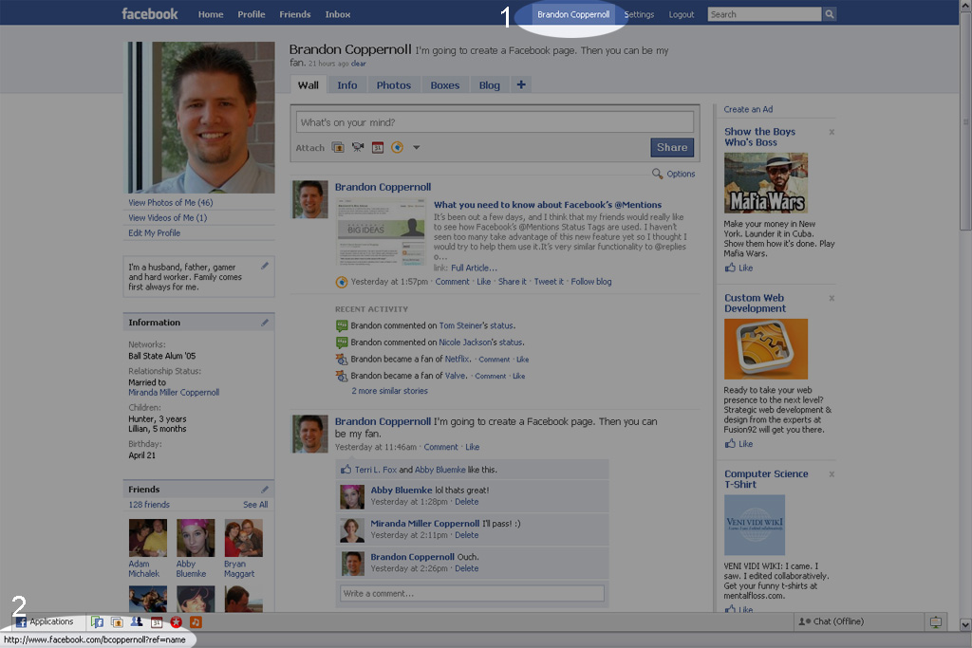Screen dimensions: 972x648
Task: Focus the Write a comment field
Action: point(472,594)
